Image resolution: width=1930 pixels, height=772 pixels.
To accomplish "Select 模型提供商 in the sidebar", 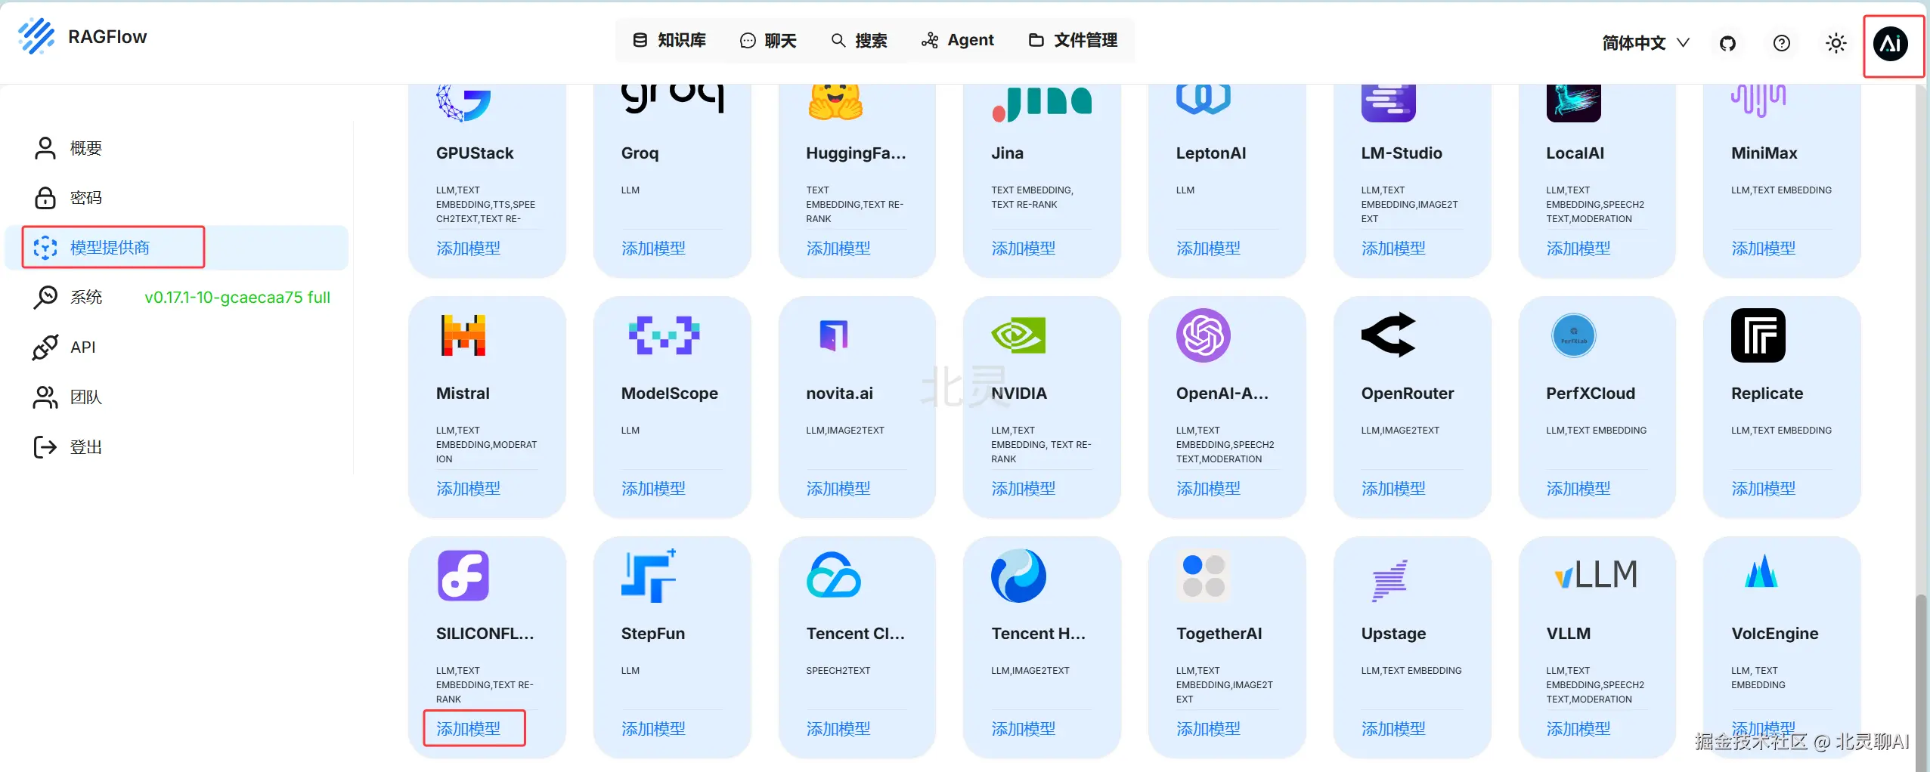I will (177, 248).
